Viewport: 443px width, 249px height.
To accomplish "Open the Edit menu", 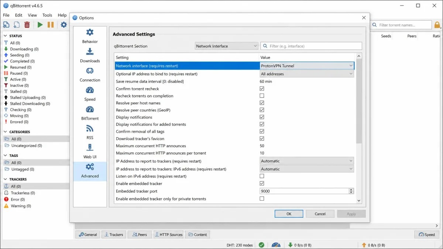I will pyautogui.click(x=19, y=15).
